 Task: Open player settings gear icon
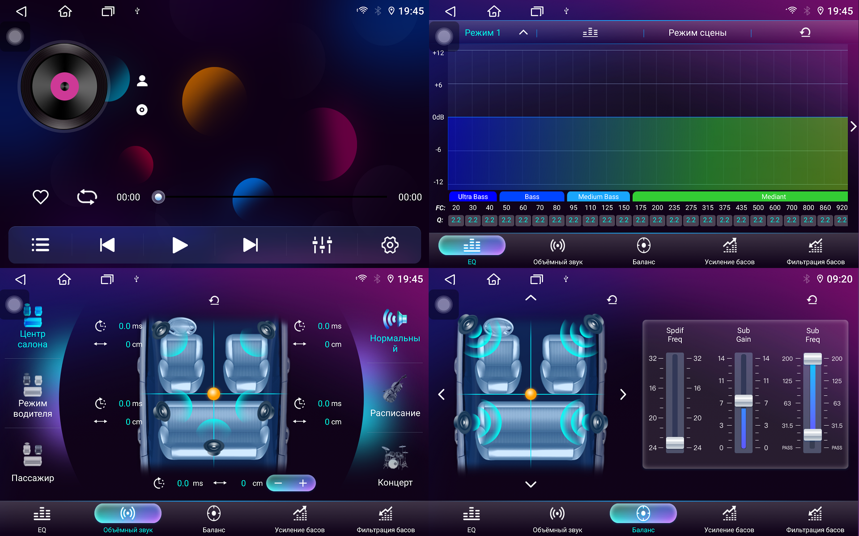click(390, 245)
